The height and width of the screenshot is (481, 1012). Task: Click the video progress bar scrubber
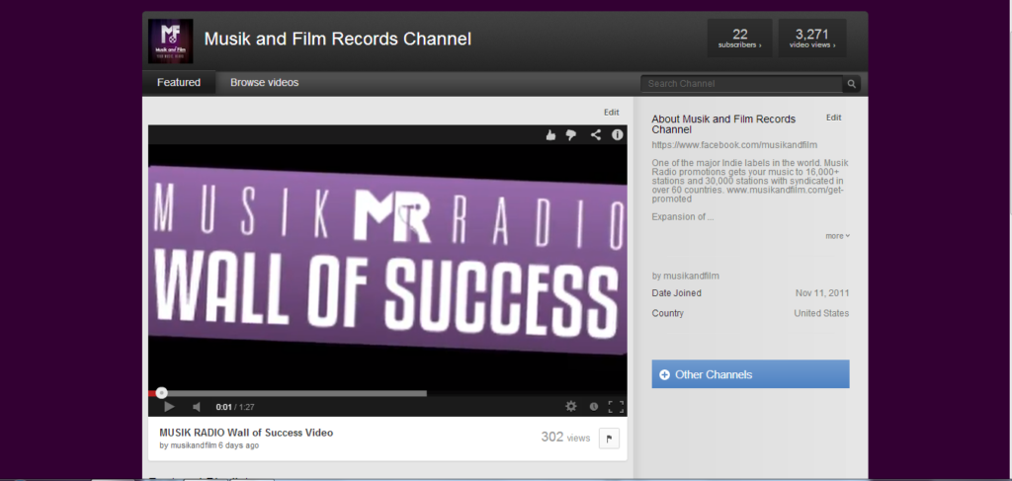pyautogui.click(x=162, y=393)
